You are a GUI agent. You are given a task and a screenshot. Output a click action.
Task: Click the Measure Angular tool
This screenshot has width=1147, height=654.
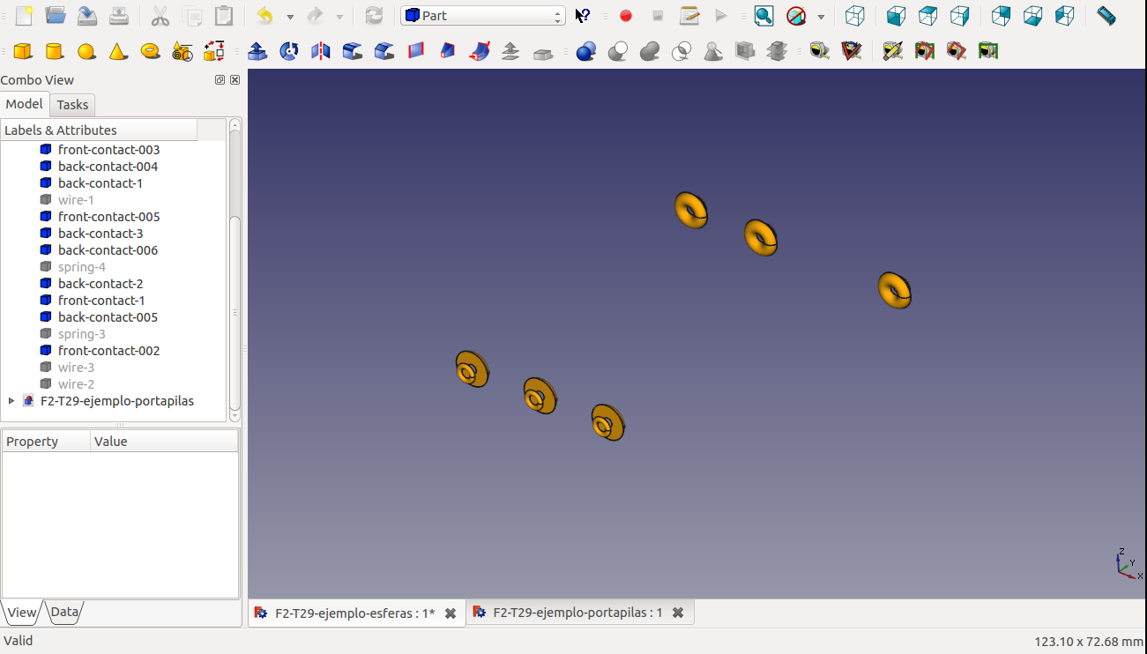click(x=852, y=51)
